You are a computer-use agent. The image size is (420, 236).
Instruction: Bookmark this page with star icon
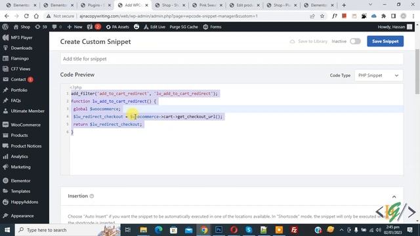[x=322, y=16]
